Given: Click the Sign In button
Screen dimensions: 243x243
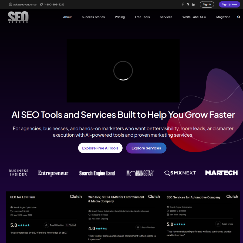Looking at the screenshot, I should click(207, 4).
